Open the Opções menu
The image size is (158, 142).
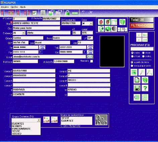(x=14, y=7)
